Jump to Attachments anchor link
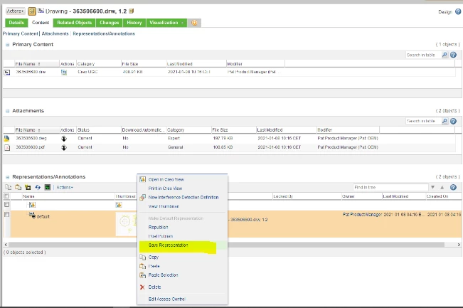Screen dimensions: 463x308 click(55, 33)
